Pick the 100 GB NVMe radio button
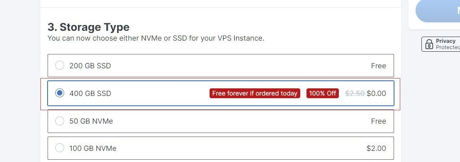This screenshot has height=162, width=460. tap(60, 148)
